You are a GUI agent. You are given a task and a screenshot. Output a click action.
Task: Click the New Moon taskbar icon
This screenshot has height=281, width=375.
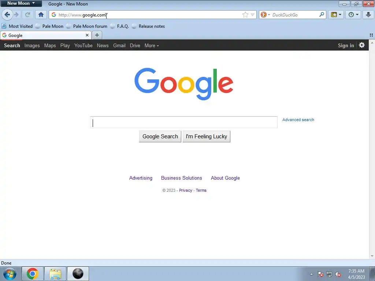pyautogui.click(x=78, y=274)
